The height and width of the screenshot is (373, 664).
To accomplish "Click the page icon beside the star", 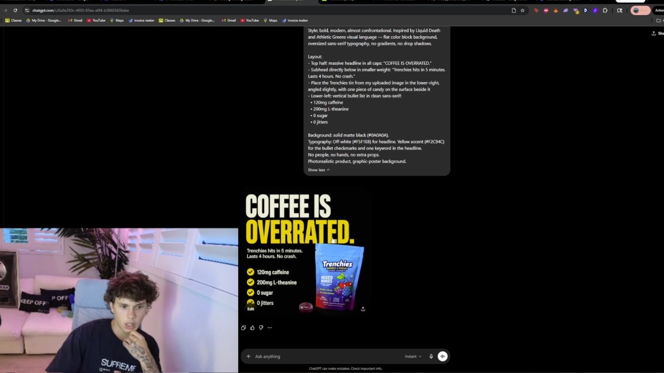I will coord(514,10).
